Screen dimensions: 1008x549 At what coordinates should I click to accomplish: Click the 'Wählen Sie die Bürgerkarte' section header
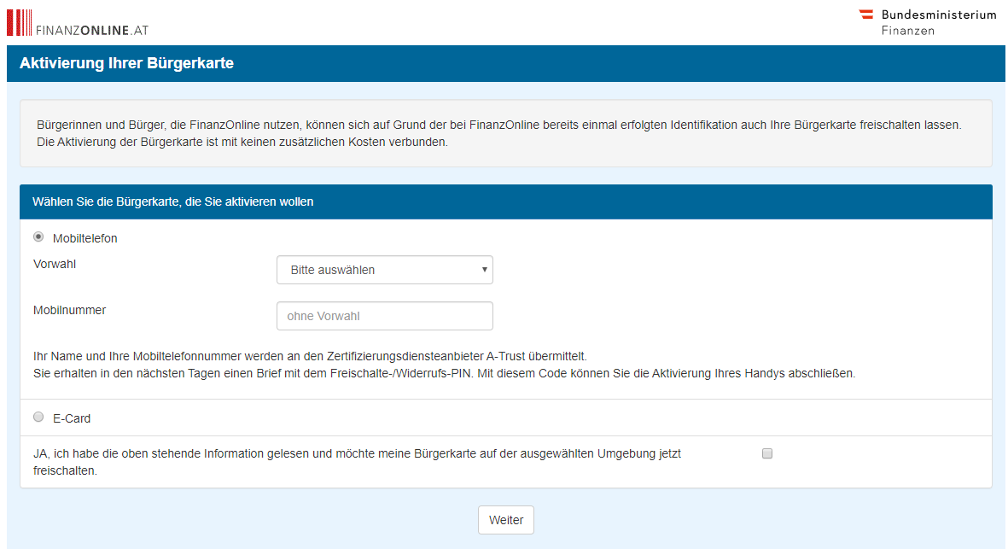[x=172, y=202]
